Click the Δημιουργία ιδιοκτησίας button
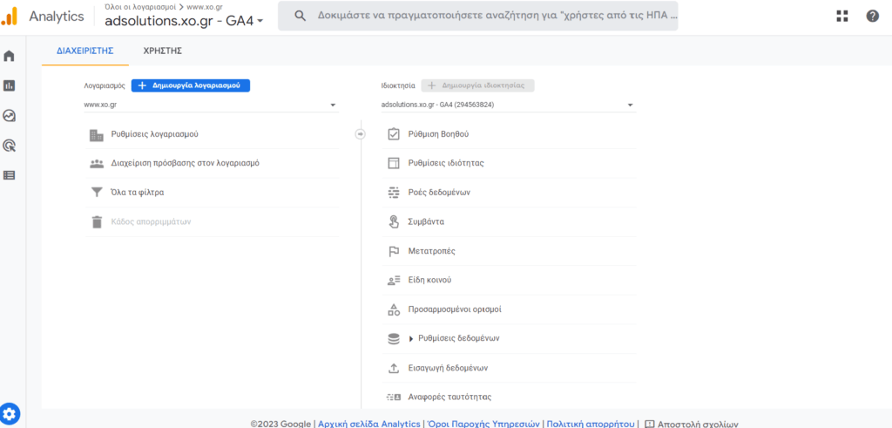This screenshot has height=428, width=892. 478,85
